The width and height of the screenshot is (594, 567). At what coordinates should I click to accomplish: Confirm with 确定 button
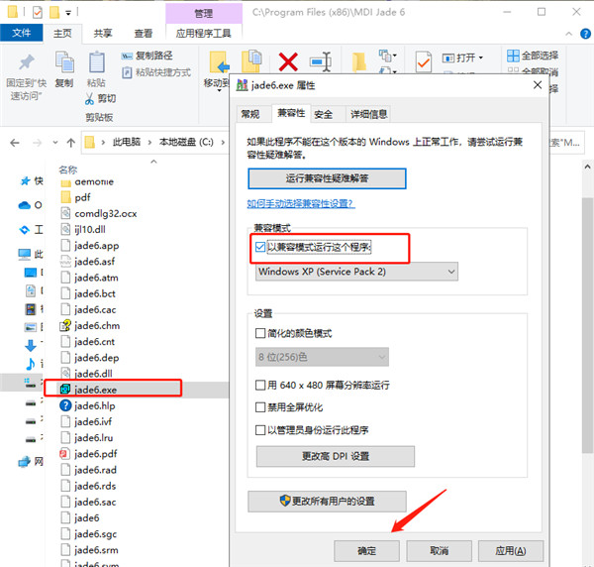pos(366,551)
